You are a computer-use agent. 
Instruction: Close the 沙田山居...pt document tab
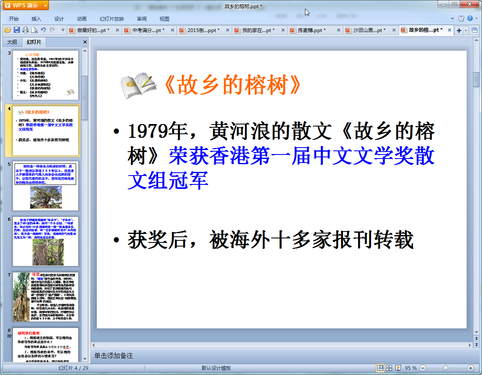tap(394, 30)
